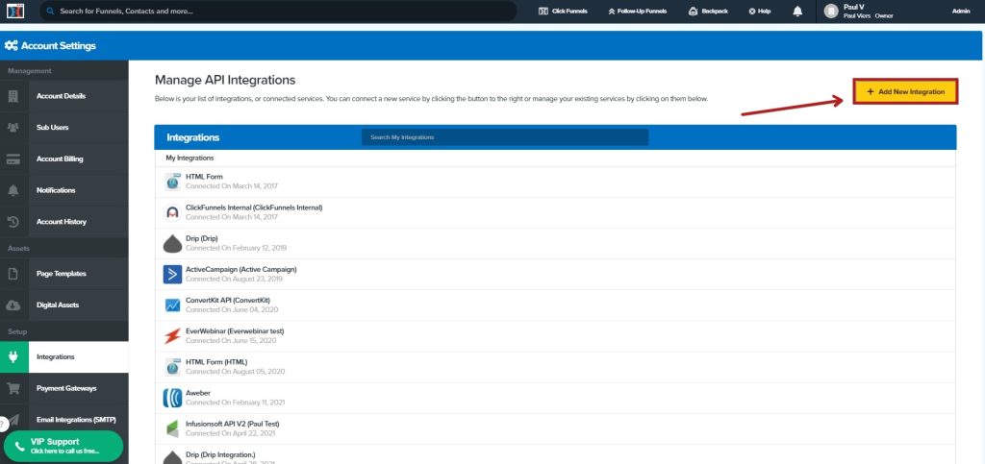Click the Drip (Drip) droplet icon
985x464 pixels.
[173, 243]
